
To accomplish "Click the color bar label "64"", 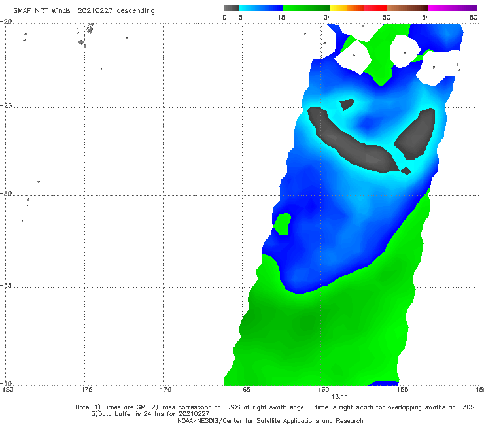I will pos(426,17).
